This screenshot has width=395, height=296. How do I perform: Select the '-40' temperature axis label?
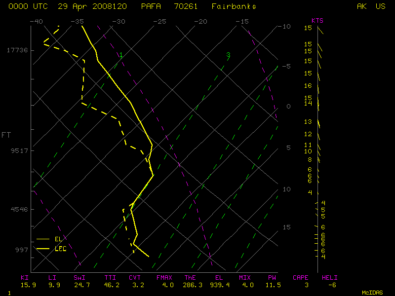(x=36, y=21)
